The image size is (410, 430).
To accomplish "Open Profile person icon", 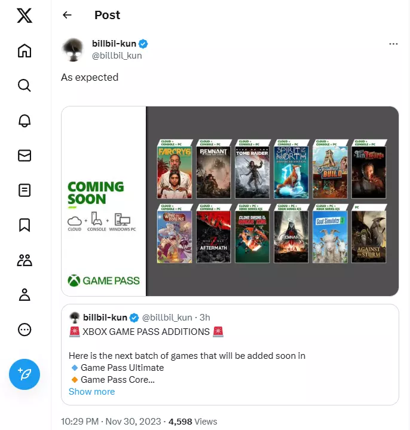I will click(25, 295).
